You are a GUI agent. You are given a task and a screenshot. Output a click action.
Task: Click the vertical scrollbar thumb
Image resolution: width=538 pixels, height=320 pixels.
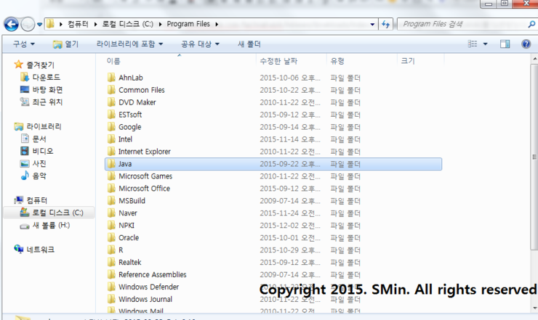pos(534,157)
